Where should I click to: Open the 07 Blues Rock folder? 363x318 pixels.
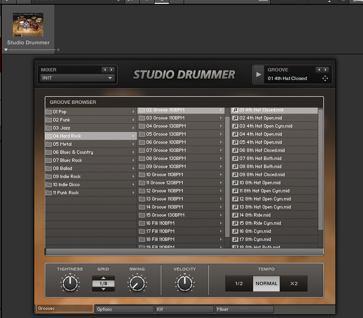pos(91,160)
